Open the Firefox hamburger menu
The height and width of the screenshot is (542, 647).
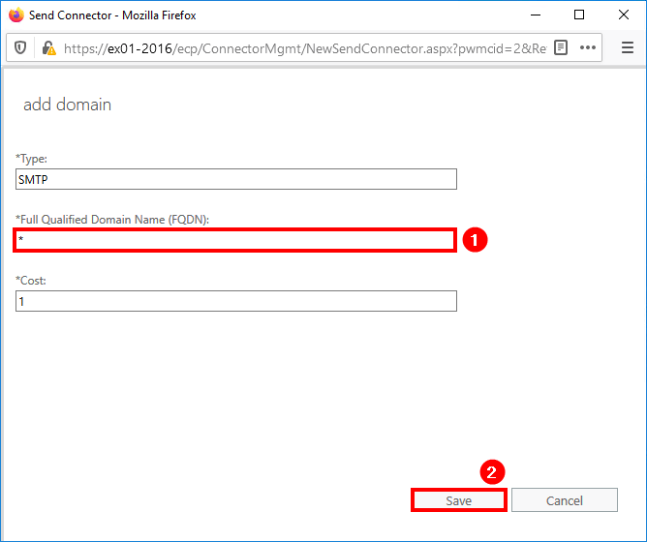628,47
